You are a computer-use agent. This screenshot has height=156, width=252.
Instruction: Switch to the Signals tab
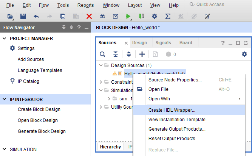[163, 43]
